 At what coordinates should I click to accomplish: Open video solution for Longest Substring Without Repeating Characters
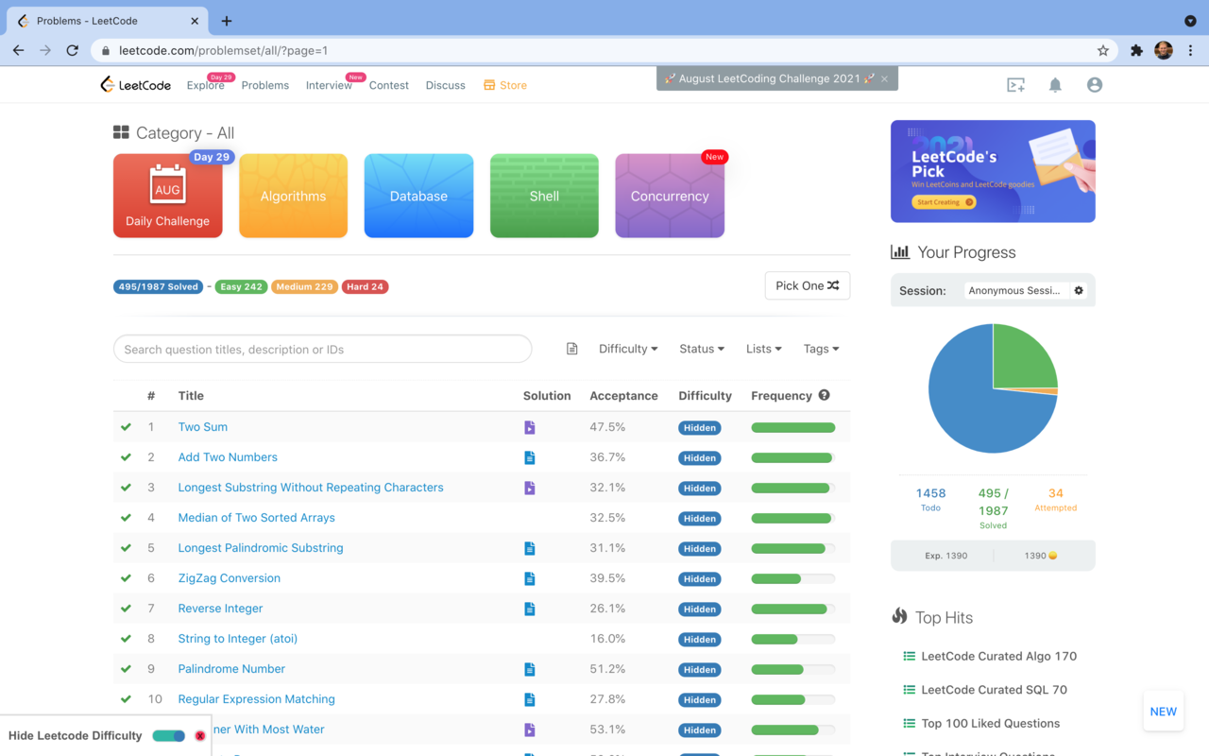click(530, 488)
